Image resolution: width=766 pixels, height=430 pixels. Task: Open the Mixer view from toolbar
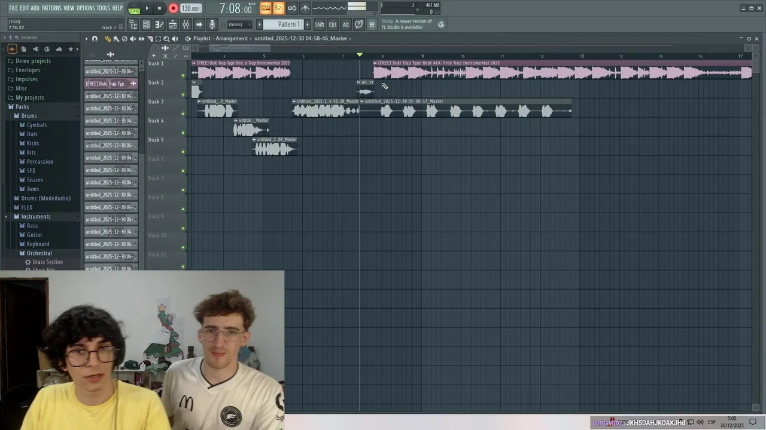tap(186, 24)
